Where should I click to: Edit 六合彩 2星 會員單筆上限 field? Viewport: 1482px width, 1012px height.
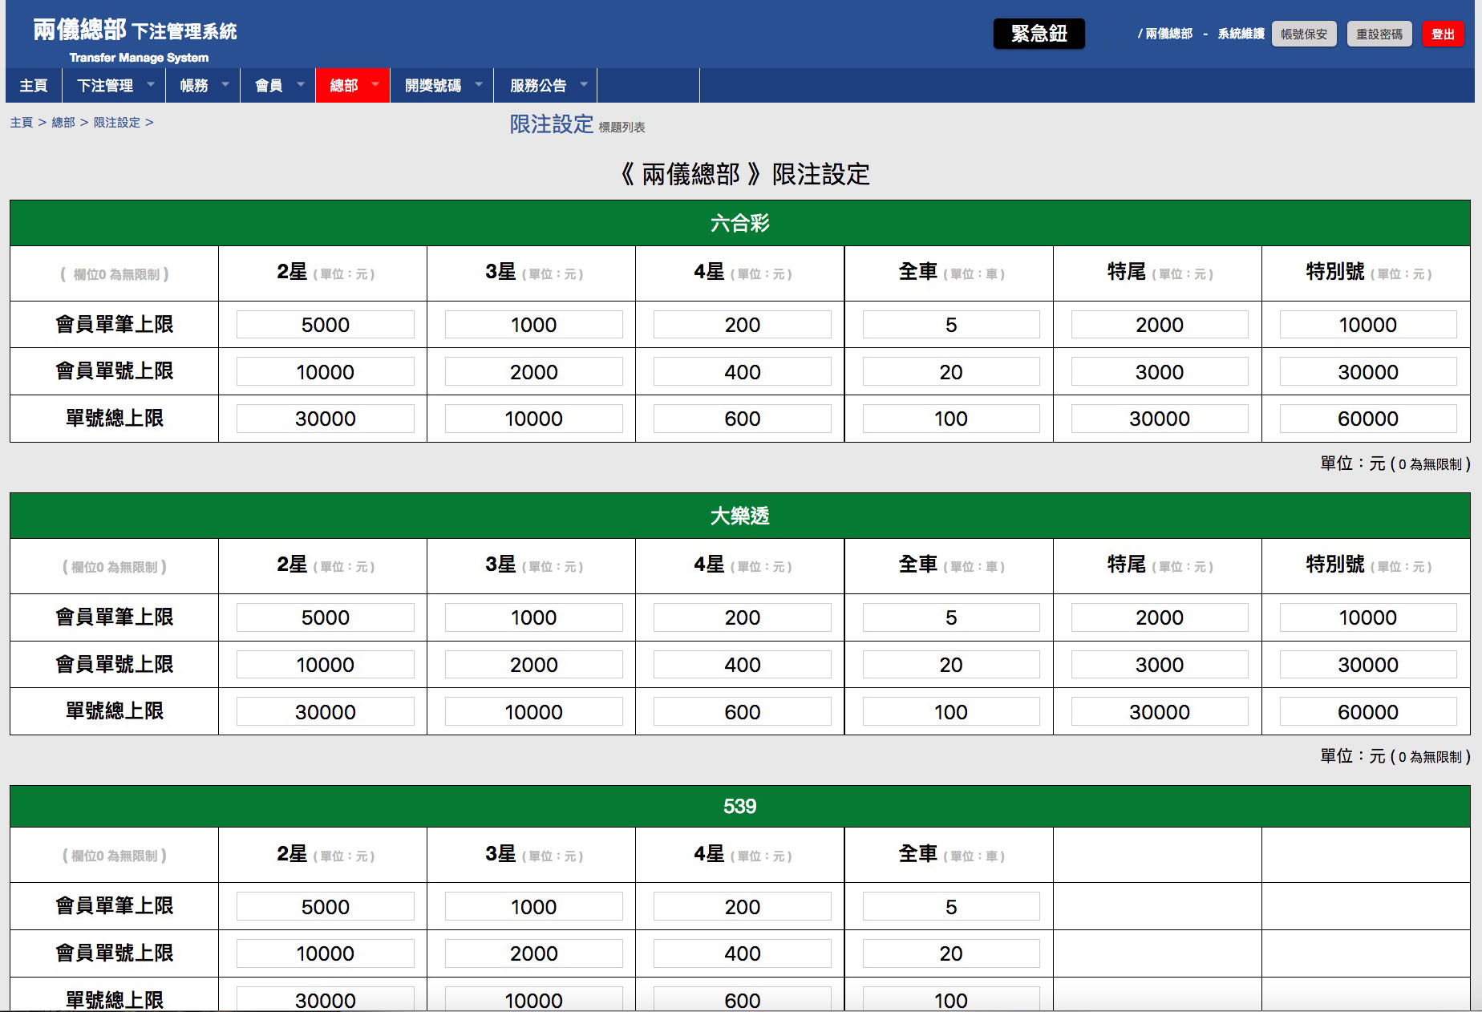pyautogui.click(x=325, y=325)
